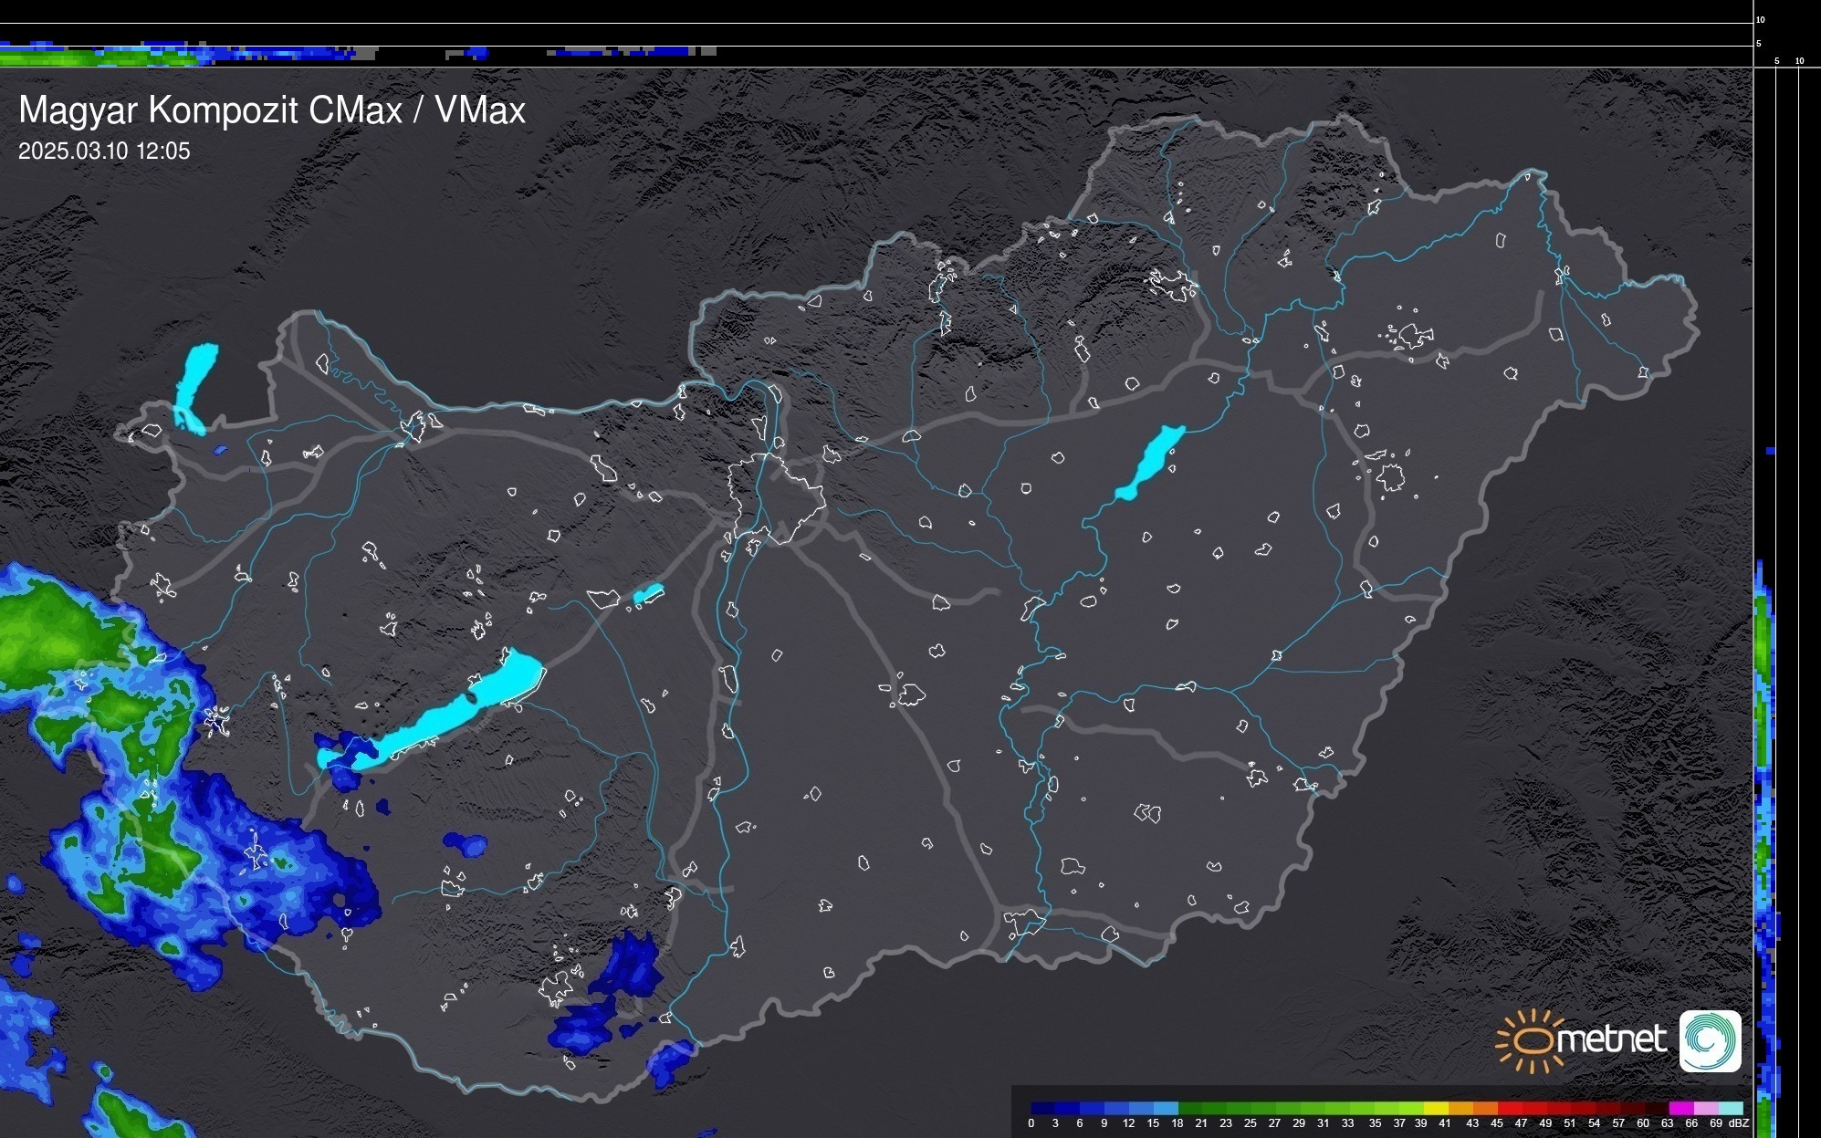Image resolution: width=1821 pixels, height=1138 pixels.
Task: Pick the yellow 39 dBZ legend swatch
Action: 1436,1108
